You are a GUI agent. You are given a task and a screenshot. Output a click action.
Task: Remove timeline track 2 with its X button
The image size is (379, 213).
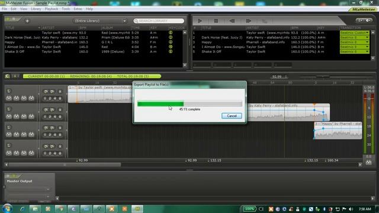60,110
